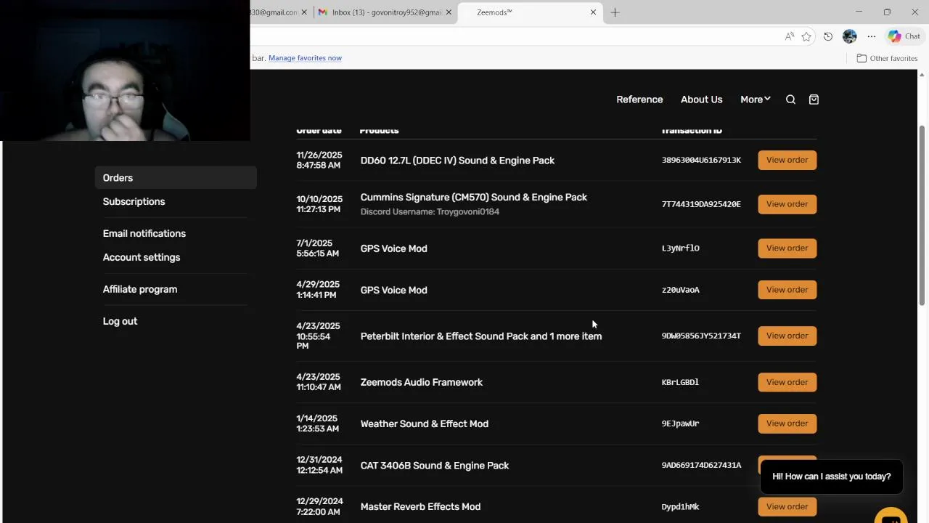Open the Affiliate program page
929x523 pixels.
pyautogui.click(x=140, y=289)
